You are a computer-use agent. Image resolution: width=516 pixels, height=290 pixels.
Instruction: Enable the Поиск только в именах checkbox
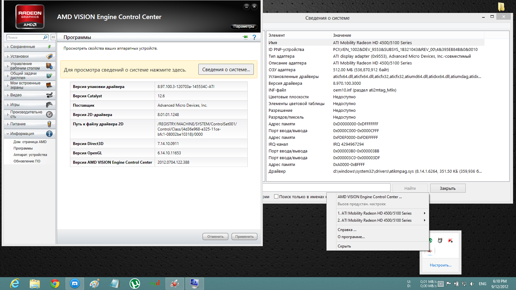point(276,197)
